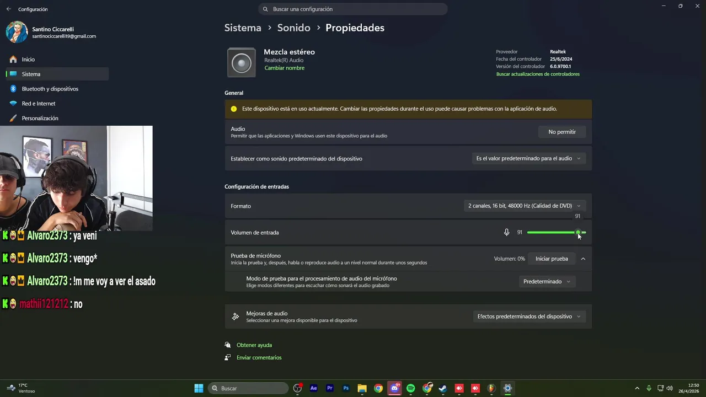
Task: Click Cambiar nombre link
Action: coord(285,68)
